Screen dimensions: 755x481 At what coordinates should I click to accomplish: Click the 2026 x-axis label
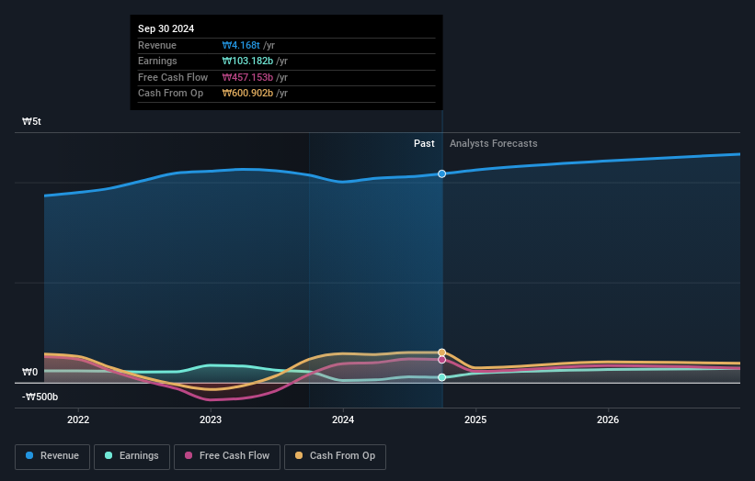click(608, 419)
